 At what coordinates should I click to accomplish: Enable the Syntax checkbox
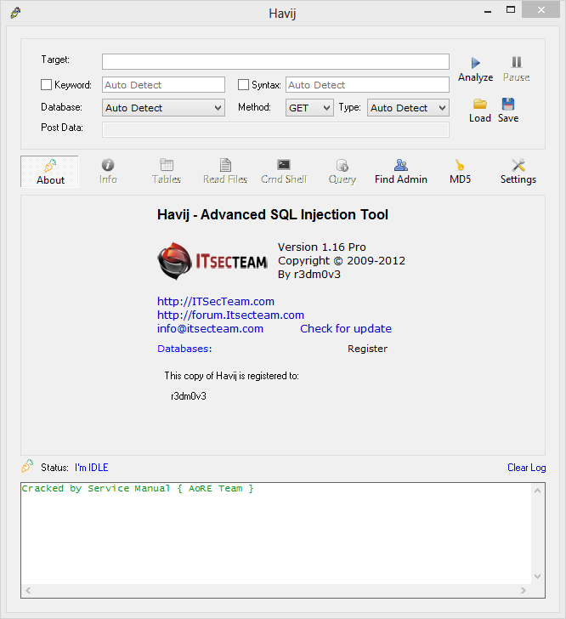244,85
